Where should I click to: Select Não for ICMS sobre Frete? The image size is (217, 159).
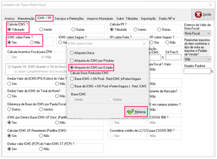(x=32, y=42)
